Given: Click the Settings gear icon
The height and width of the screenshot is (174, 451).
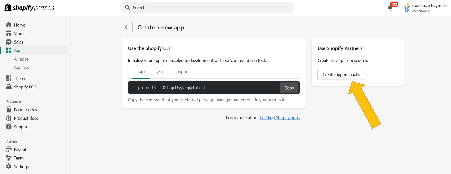Looking at the screenshot, I should 9,166.
